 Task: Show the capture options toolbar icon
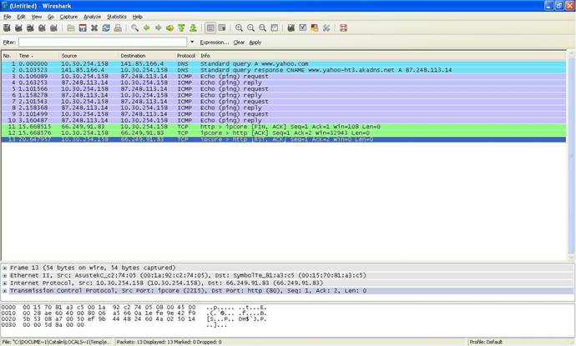coord(18,28)
